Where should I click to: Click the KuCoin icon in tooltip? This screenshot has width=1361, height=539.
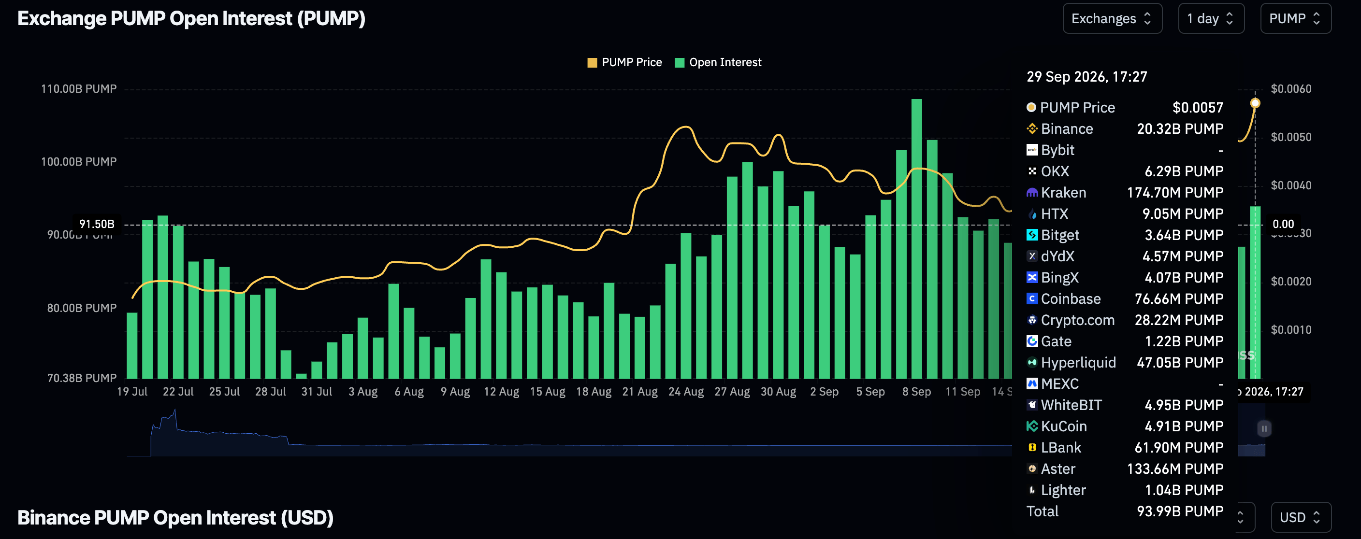(x=1032, y=426)
